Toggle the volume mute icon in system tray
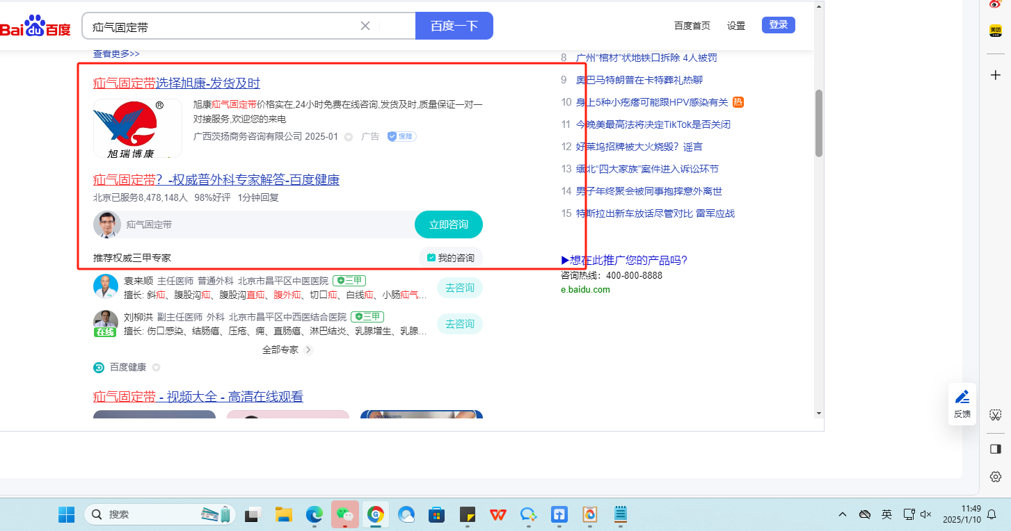The image size is (1011, 531). 925,514
